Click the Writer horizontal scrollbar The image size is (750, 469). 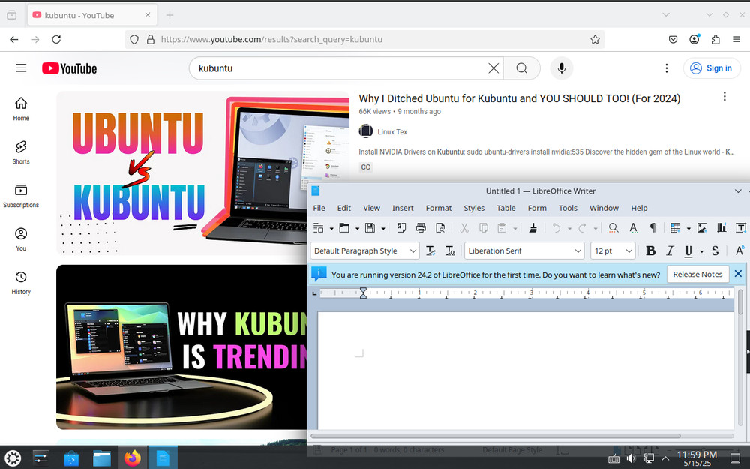pyautogui.click(x=496, y=436)
